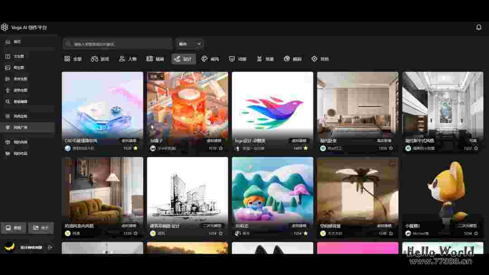This screenshot has width=489, height=275.
Task: Toggle favorite star on the orange box card
Action: pyautogui.click(x=221, y=148)
